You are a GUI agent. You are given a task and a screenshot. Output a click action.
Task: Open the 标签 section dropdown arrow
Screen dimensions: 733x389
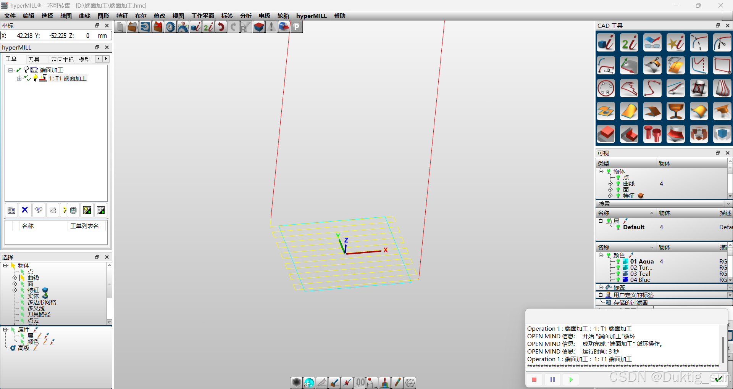(730, 288)
